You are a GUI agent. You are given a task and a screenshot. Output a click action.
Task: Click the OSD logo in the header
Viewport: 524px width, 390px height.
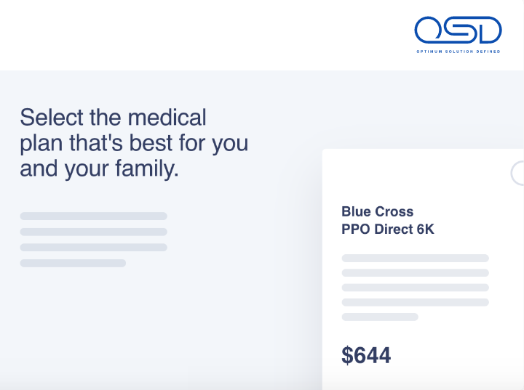click(x=458, y=35)
